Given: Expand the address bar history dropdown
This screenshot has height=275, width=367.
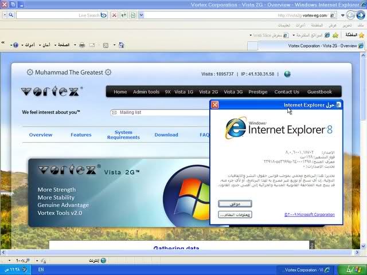Looking at the screenshot, I should pos(141,15).
